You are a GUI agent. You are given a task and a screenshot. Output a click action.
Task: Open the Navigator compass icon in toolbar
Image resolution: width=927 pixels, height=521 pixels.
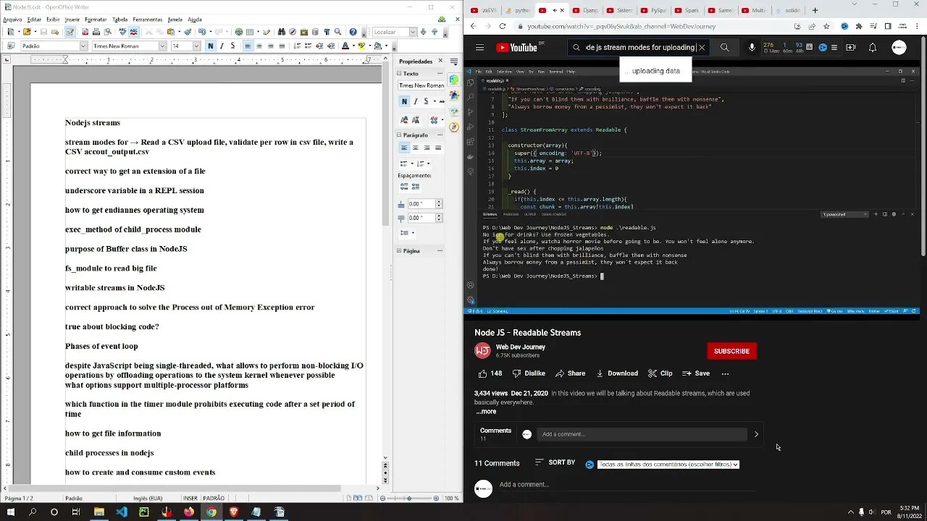tap(293, 32)
